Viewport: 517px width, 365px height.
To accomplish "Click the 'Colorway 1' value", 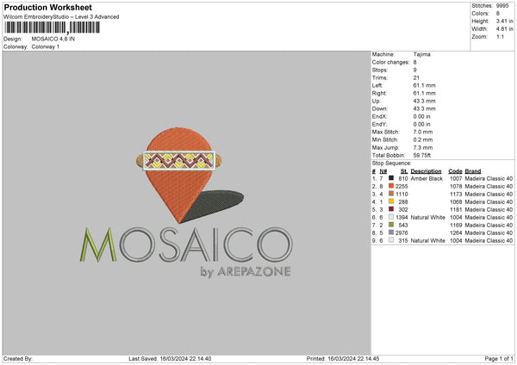I will (46, 46).
